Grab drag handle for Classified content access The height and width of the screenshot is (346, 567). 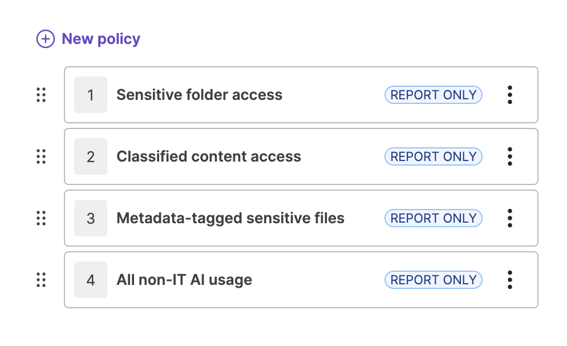pyautogui.click(x=40, y=156)
